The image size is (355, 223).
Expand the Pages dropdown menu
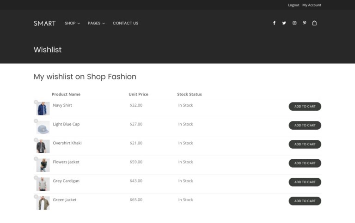click(96, 23)
